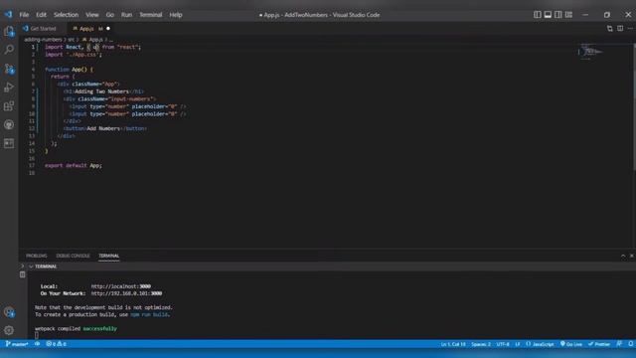Open the feedback icon in status bar
This screenshot has width=636, height=358.
tap(619, 344)
